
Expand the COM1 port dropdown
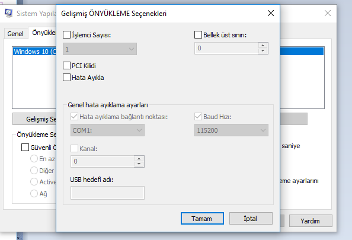pos(107,130)
